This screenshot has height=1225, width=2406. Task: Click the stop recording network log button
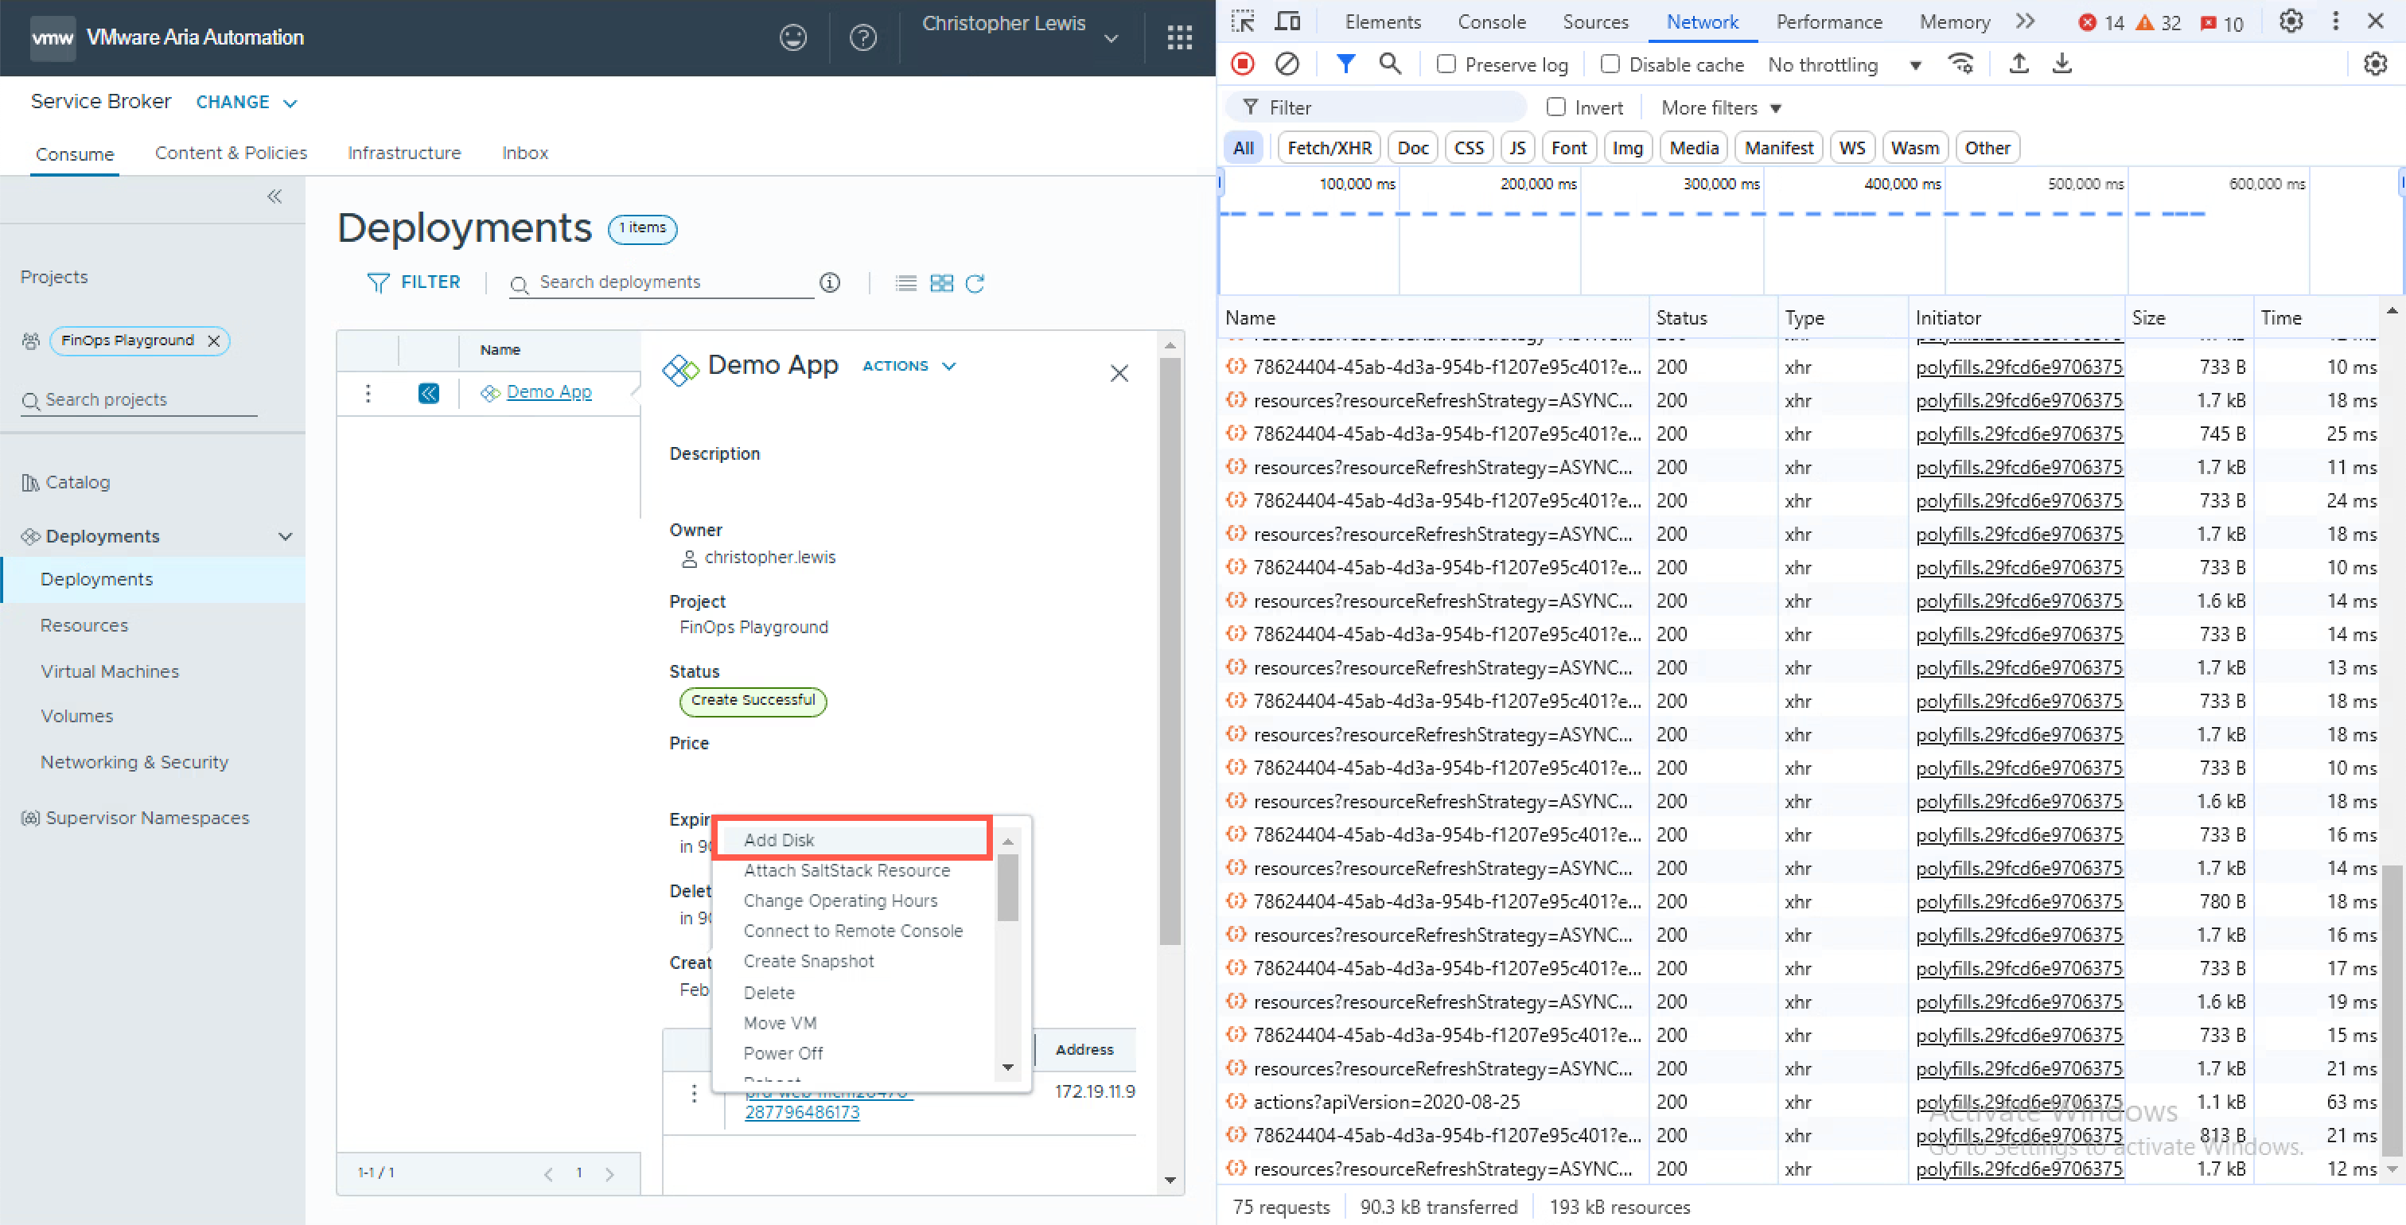(1242, 64)
